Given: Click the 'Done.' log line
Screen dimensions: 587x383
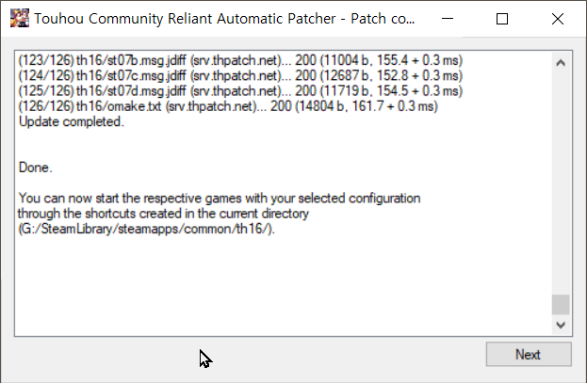Looking at the screenshot, I should tap(36, 168).
